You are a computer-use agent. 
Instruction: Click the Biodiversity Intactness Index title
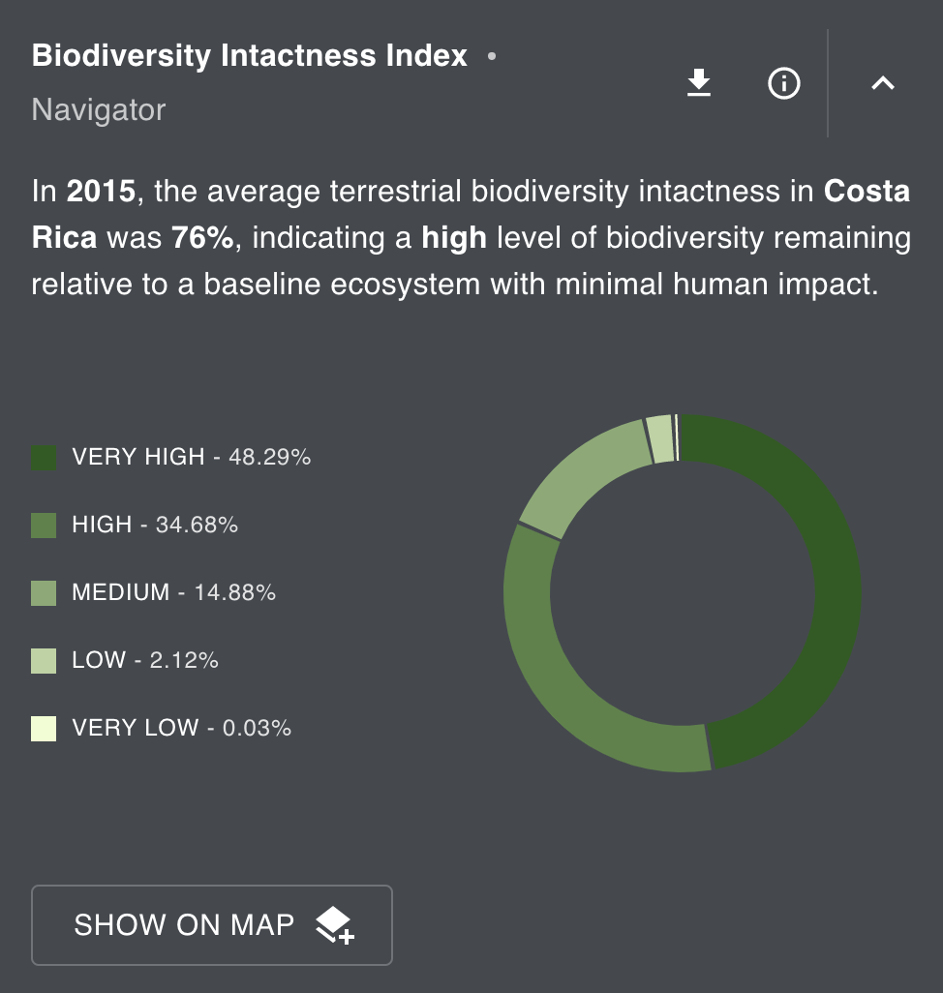(249, 56)
